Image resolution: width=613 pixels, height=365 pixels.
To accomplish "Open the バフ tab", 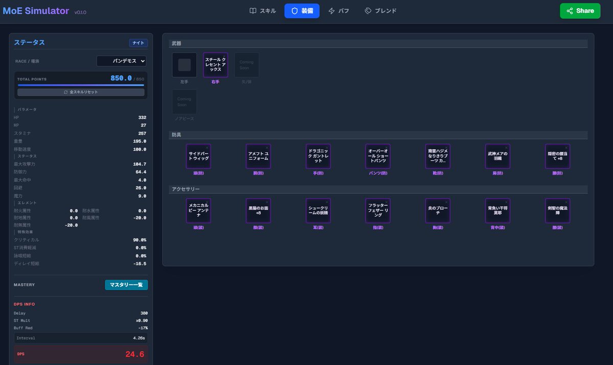I will [339, 11].
